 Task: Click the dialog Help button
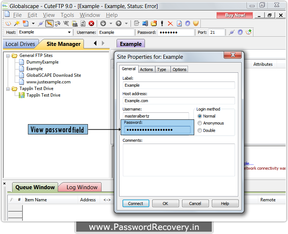tap(225, 204)
